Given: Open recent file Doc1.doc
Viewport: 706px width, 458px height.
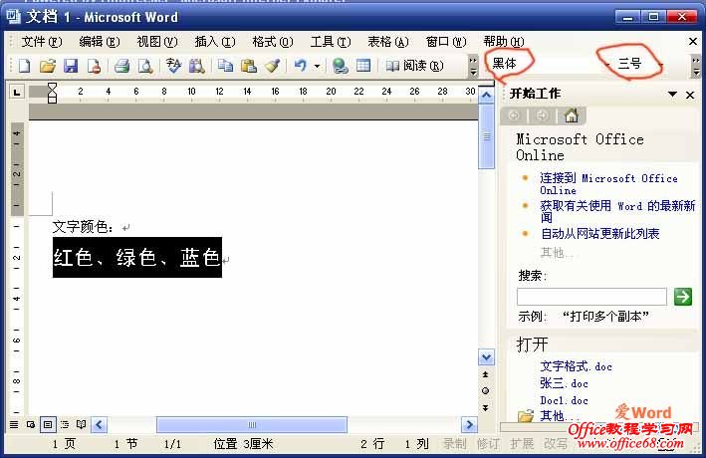Looking at the screenshot, I should 564,400.
